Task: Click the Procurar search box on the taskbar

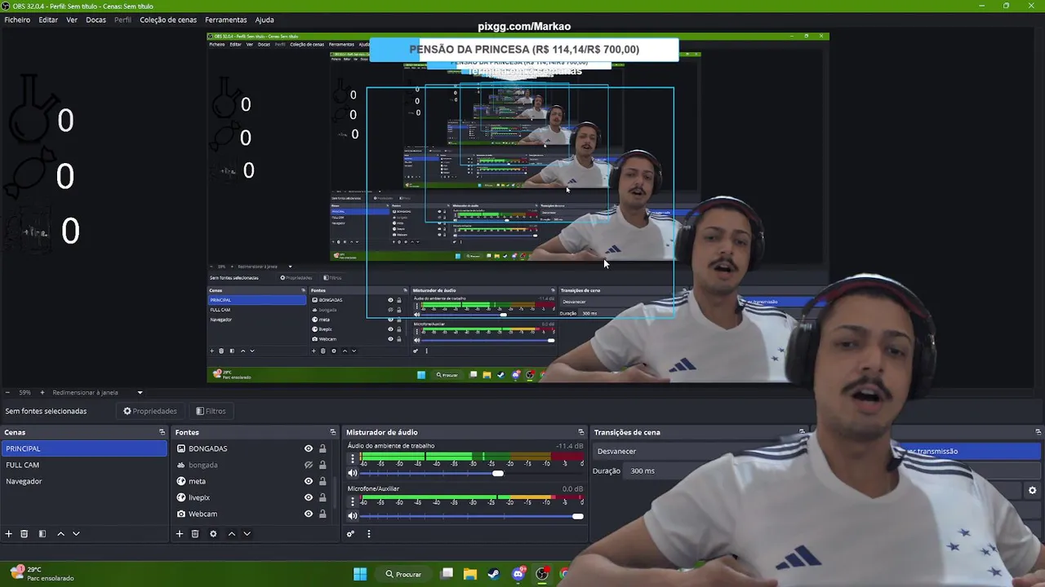Action: coord(404,574)
